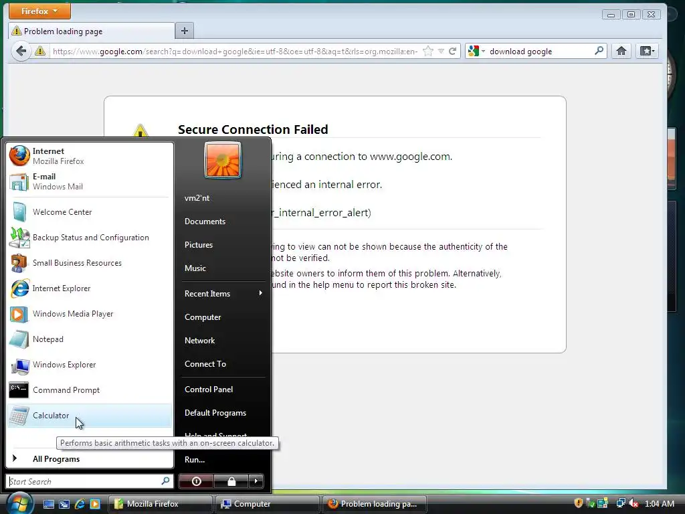Viewport: 685px width, 514px height.
Task: Click the security shield tray icon
Action: click(x=579, y=503)
